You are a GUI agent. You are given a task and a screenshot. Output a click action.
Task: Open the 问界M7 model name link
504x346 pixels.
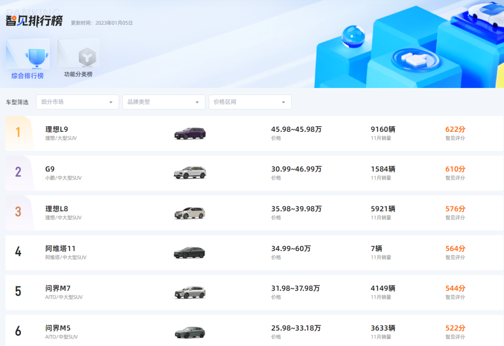(58, 288)
